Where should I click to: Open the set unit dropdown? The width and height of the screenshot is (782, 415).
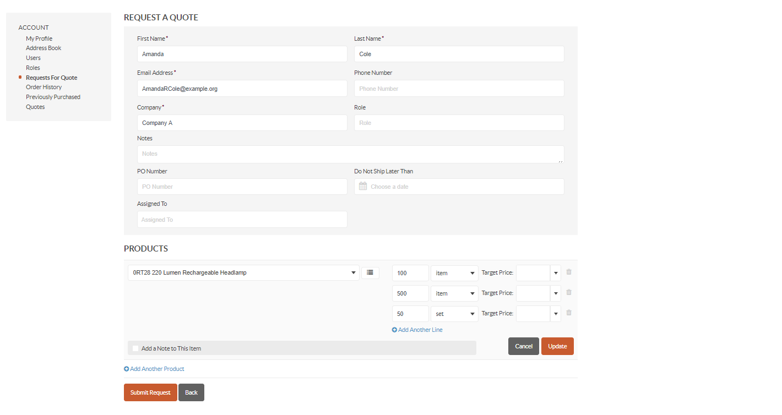click(454, 314)
